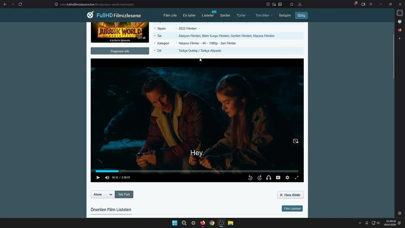Bookmark this page with the star icon
The image size is (405, 228).
point(292,4)
